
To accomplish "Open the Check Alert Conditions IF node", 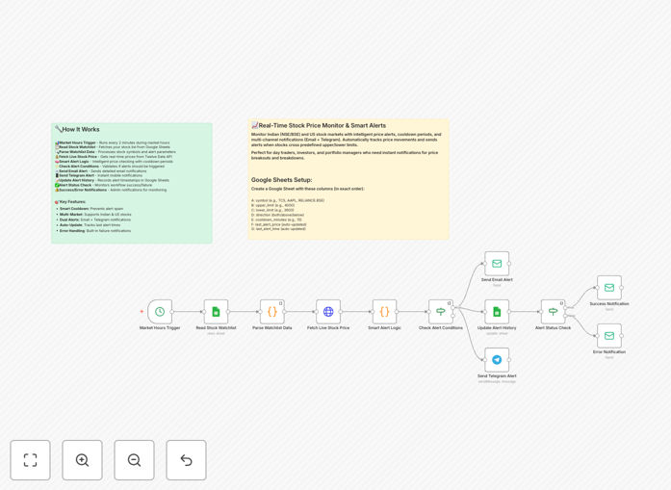I will point(441,312).
